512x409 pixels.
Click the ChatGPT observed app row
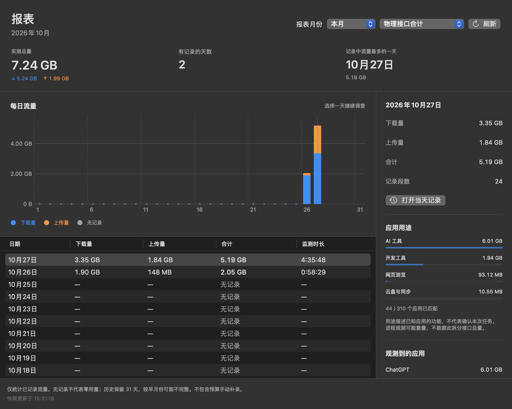444,370
